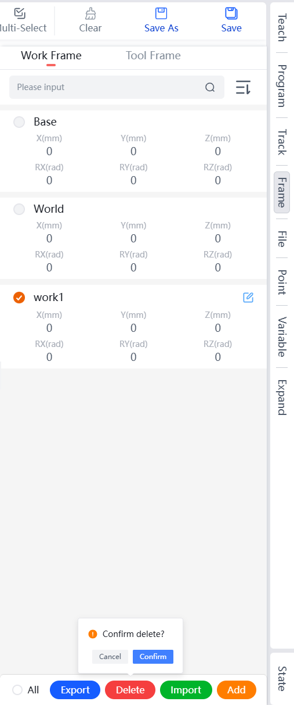294x705 pixels.
Task: Toggle the All selection radio
Action: [17, 690]
